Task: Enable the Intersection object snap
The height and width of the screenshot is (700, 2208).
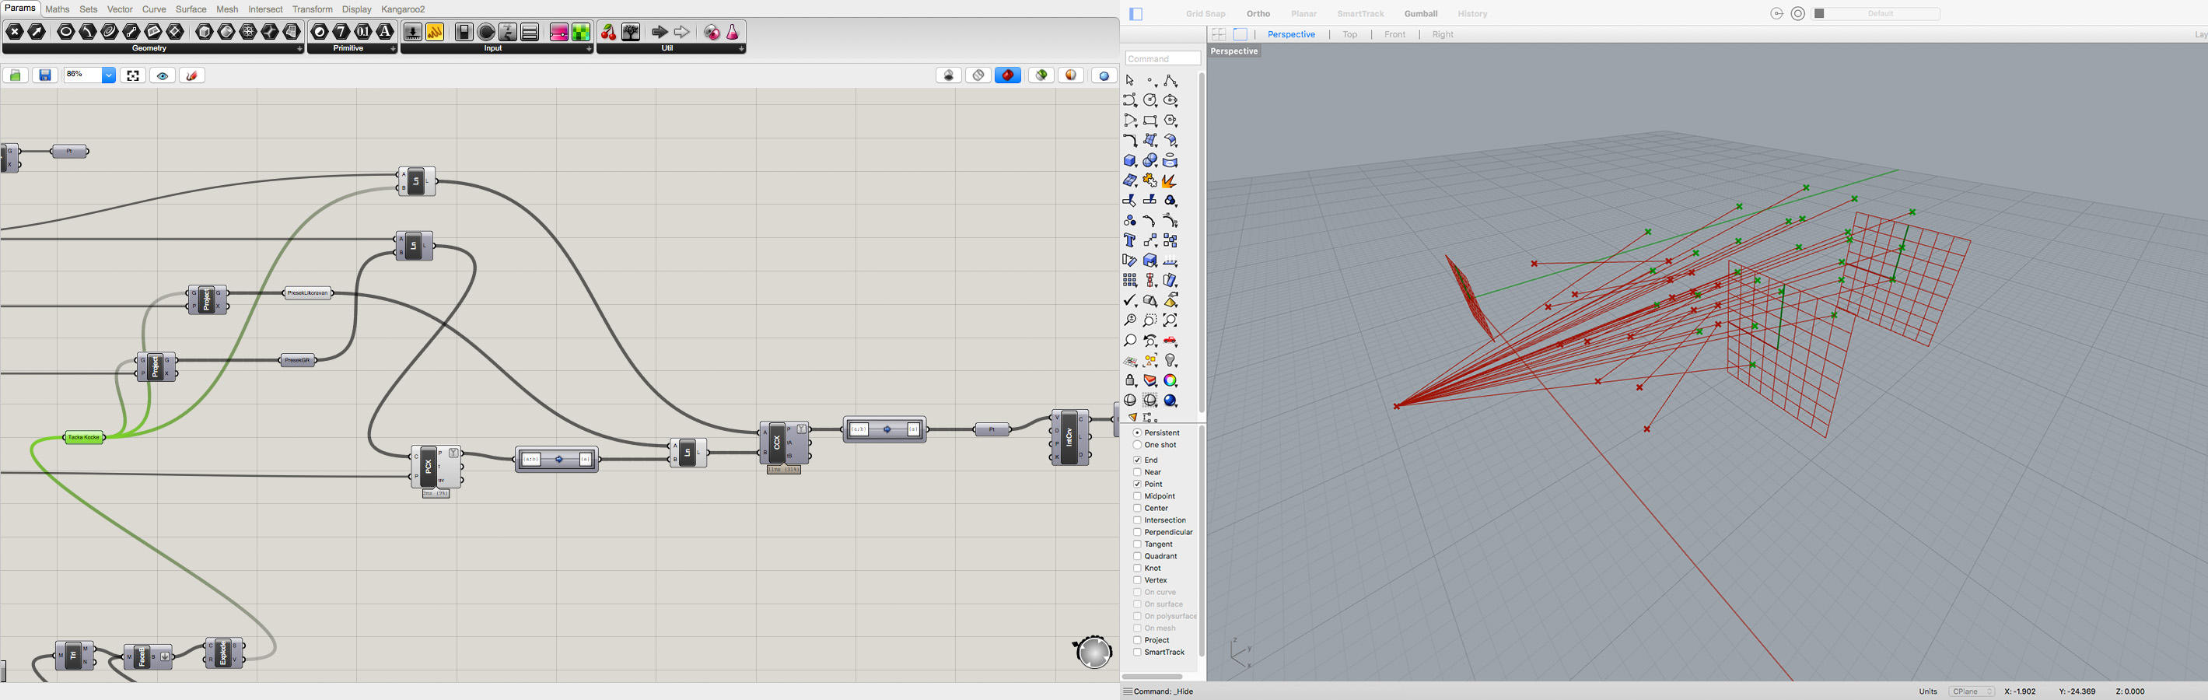Action: pyautogui.click(x=1136, y=520)
